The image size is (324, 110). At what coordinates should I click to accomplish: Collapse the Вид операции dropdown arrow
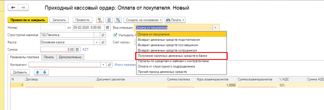215,28
